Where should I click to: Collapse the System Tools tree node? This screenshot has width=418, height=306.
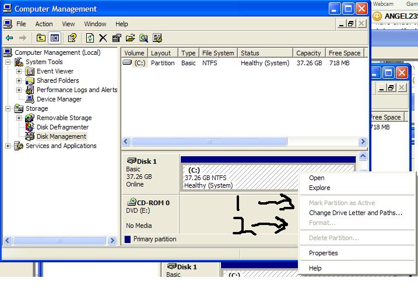8,62
